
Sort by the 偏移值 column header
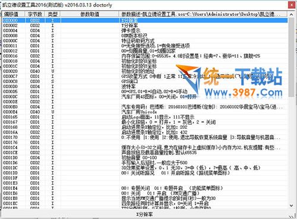13,14
